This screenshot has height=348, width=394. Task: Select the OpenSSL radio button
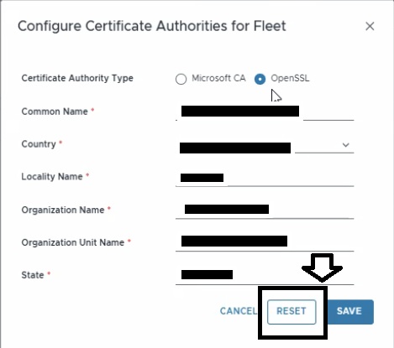click(x=260, y=79)
